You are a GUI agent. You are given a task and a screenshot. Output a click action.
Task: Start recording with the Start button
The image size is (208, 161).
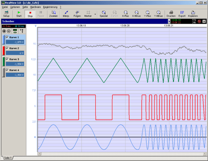click(x=19, y=14)
